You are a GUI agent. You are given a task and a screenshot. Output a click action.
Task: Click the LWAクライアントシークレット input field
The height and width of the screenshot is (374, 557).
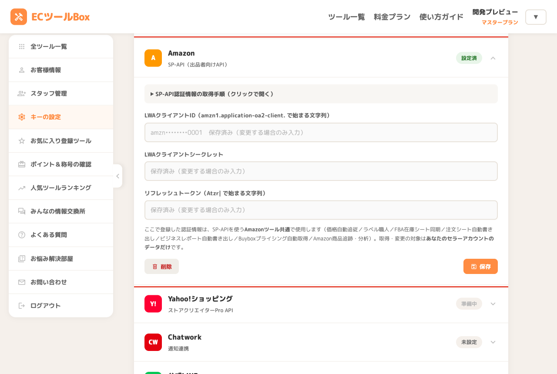[x=321, y=171]
